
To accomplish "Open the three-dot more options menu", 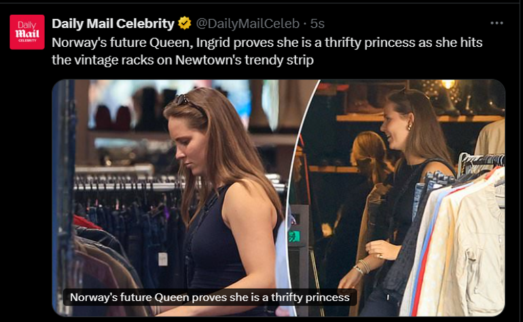I will [x=497, y=23].
